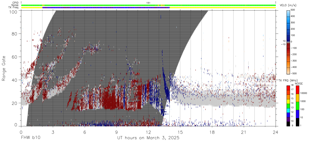
Task: Click the Noise row label
Action: [15, 5]
